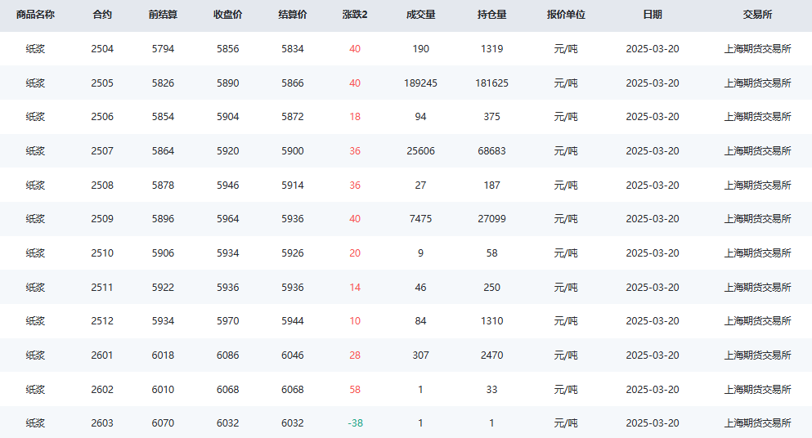Select contract 2512 cell
The height and width of the screenshot is (438, 812).
[102, 320]
